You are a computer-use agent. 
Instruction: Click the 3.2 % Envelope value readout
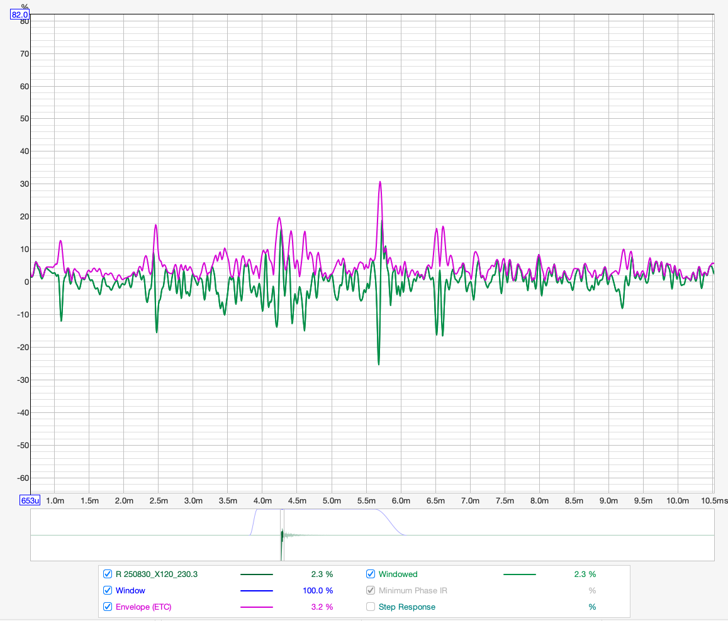[x=322, y=607]
